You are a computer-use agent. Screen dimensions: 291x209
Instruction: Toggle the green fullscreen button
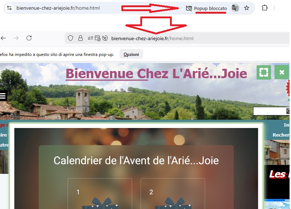[x=264, y=72]
